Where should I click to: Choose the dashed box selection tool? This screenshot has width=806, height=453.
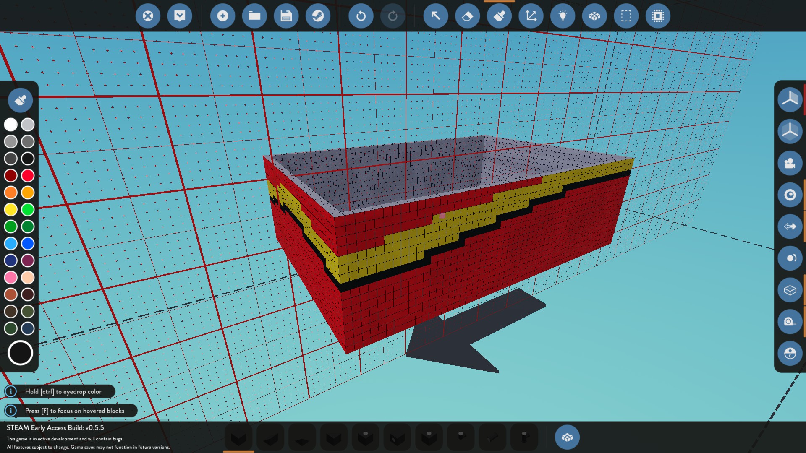pos(626,16)
